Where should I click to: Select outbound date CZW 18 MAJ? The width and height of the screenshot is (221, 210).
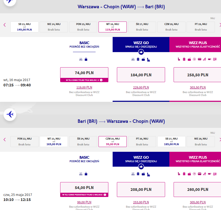coord(171,27)
